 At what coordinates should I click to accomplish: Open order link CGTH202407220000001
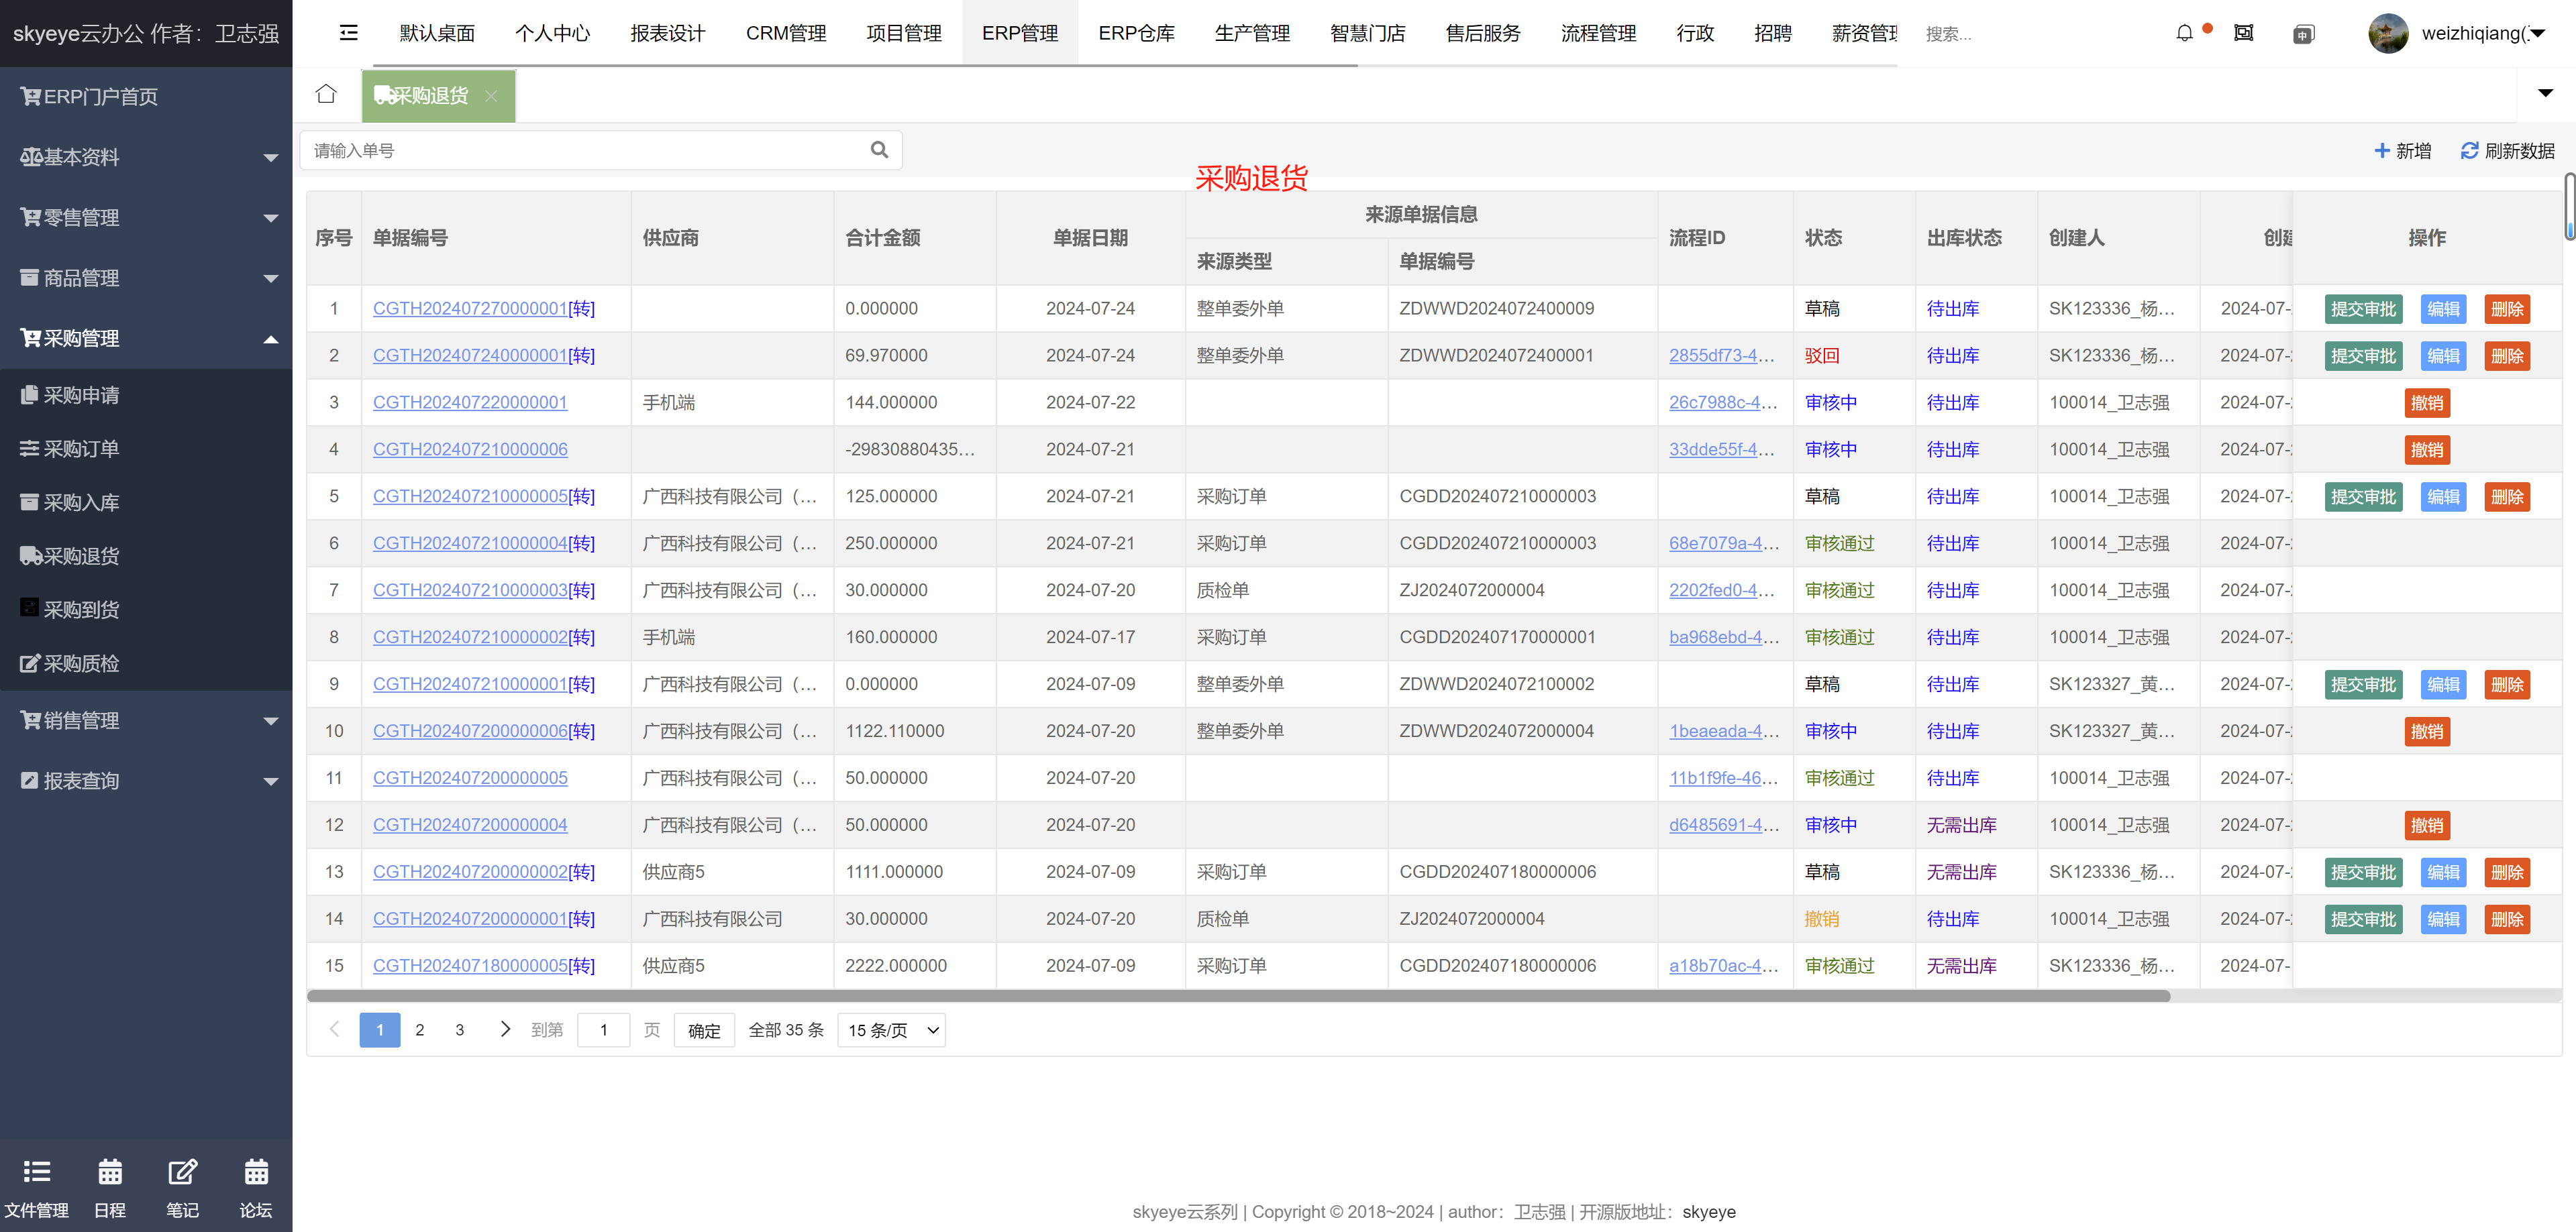click(470, 402)
